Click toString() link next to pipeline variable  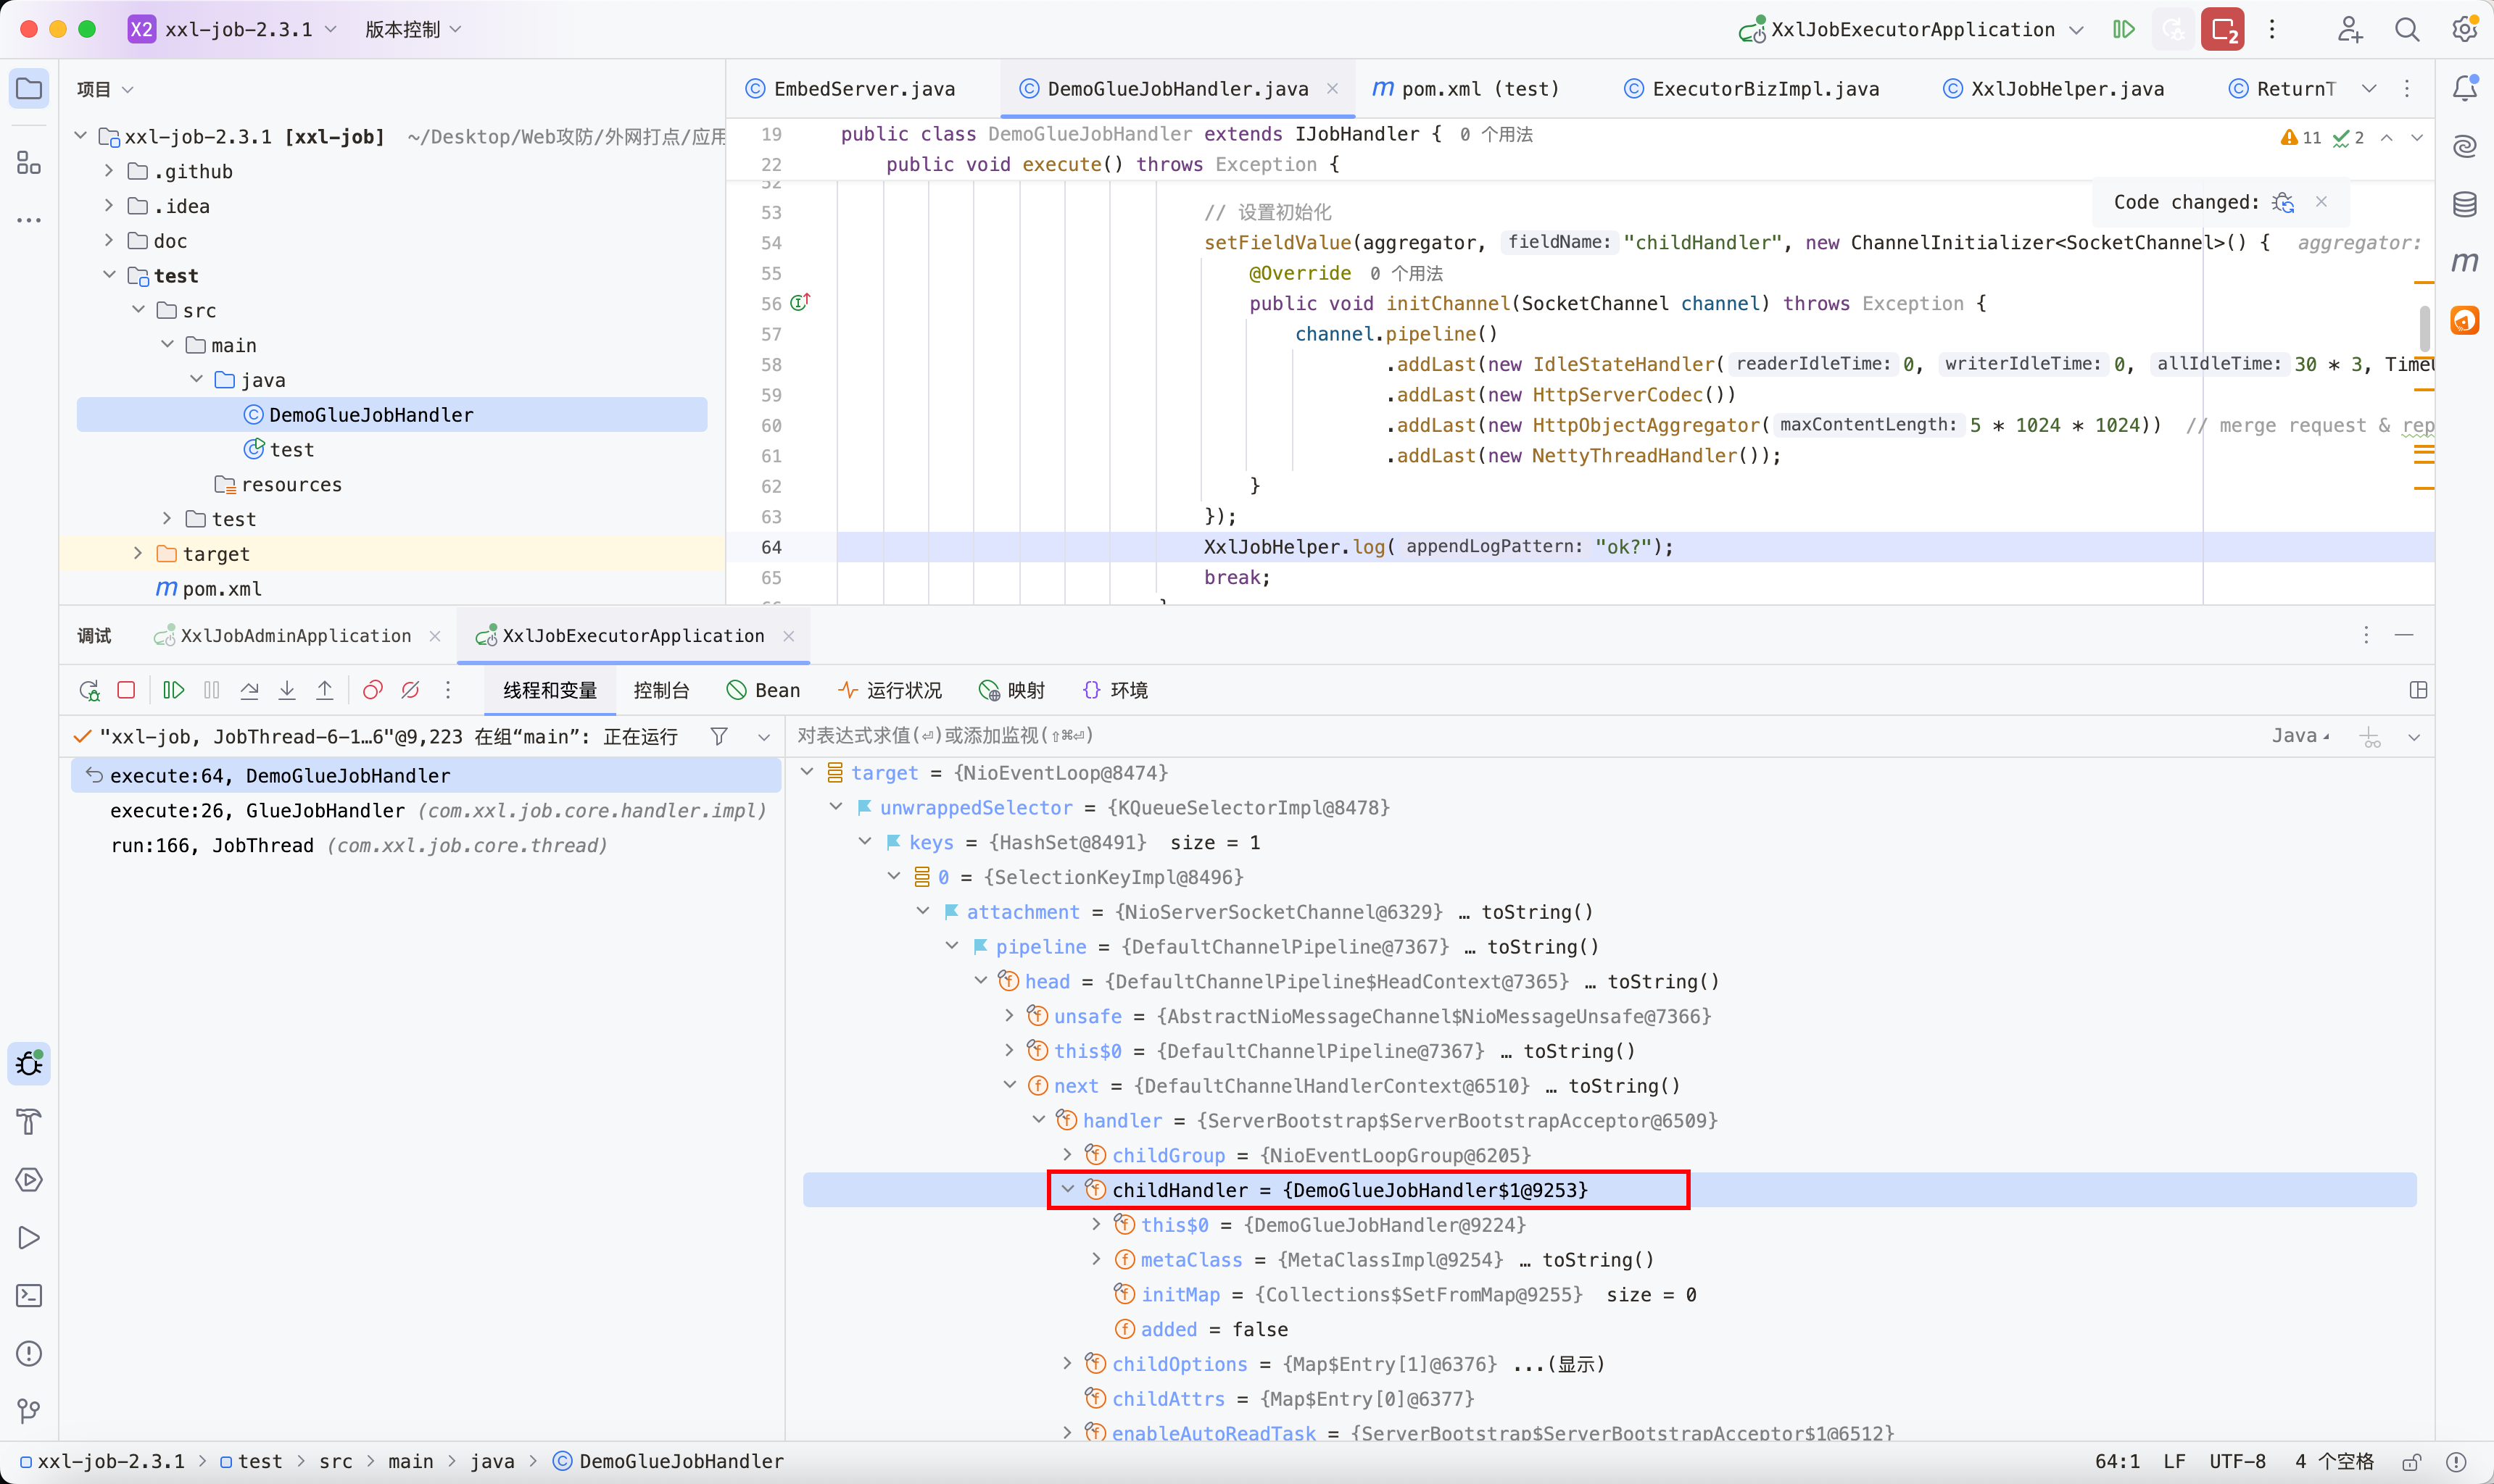1543,947
